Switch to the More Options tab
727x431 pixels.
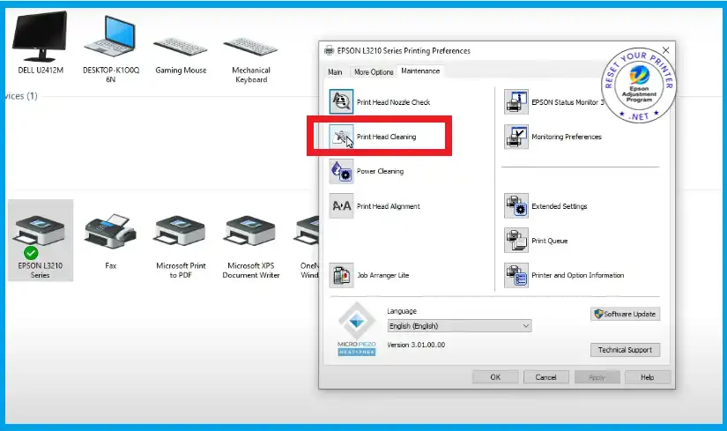374,72
